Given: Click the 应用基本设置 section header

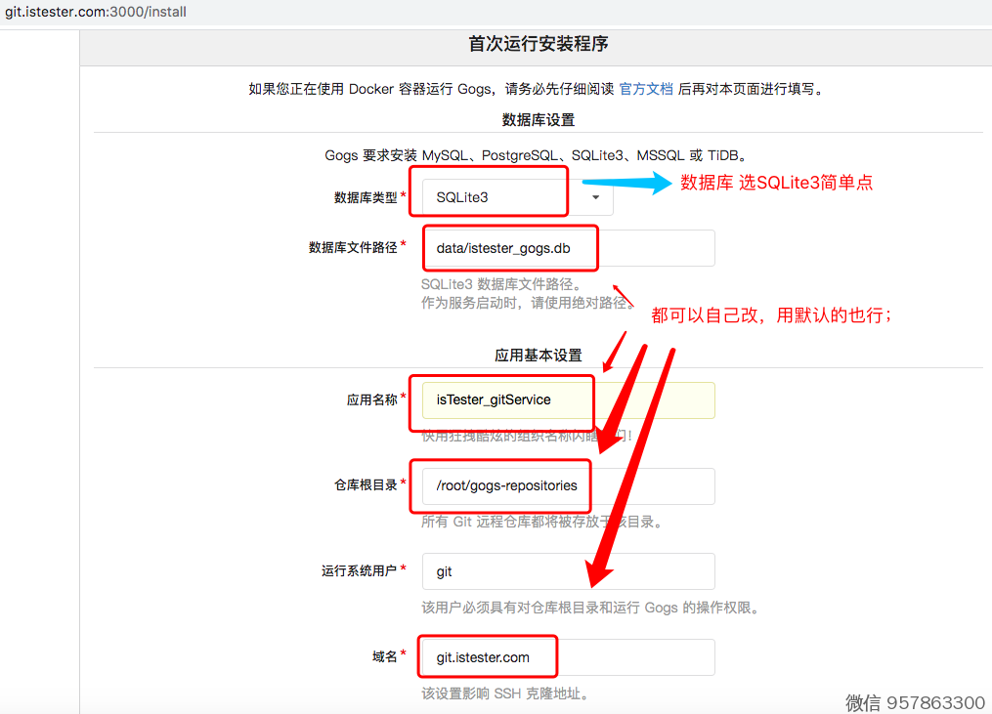Looking at the screenshot, I should point(538,356).
